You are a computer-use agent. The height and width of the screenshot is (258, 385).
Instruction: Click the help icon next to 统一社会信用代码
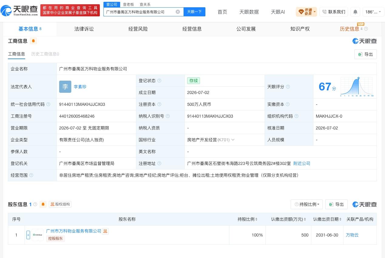48,104
